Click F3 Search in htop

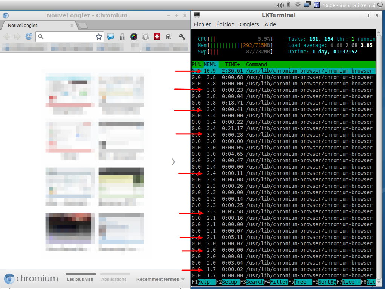[x=252, y=282]
